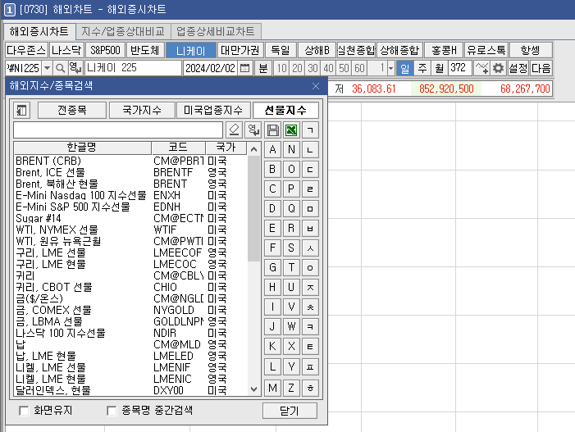
Task: Load the 나스닥 index chart
Action: (66, 50)
